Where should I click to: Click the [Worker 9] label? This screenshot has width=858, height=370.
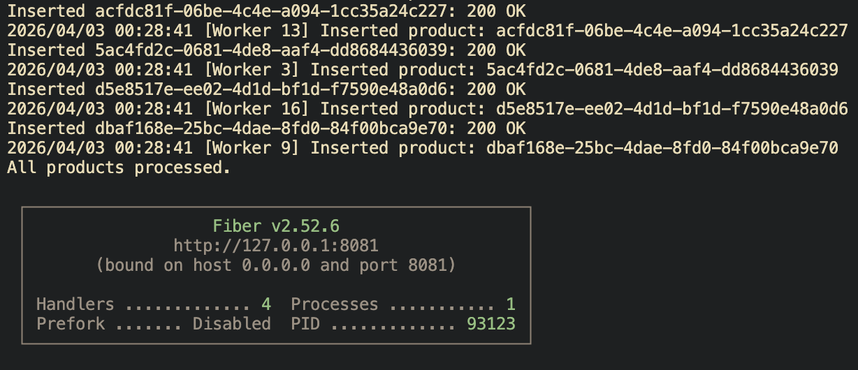[256, 148]
